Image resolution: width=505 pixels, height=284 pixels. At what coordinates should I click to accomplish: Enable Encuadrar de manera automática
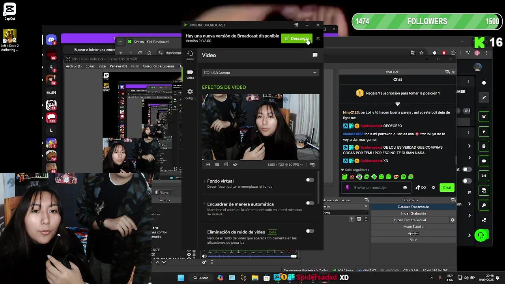click(x=310, y=203)
